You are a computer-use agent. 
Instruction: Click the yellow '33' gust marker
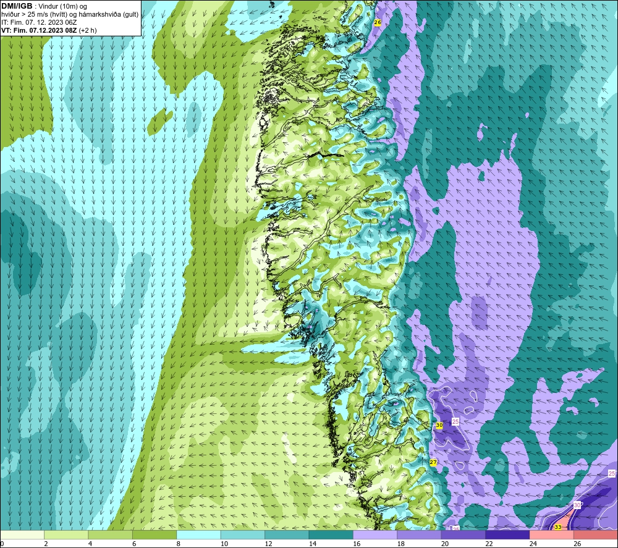[557, 527]
